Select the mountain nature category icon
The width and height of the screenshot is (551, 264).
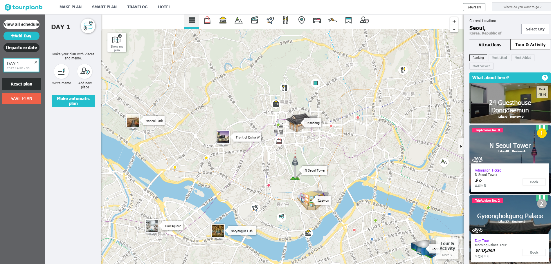[x=238, y=20]
